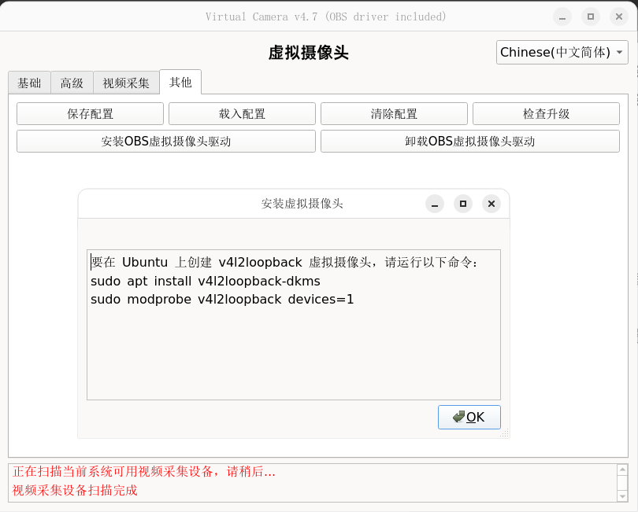This screenshot has width=638, height=512.
Task: Select the 其他 tab
Action: pos(180,82)
